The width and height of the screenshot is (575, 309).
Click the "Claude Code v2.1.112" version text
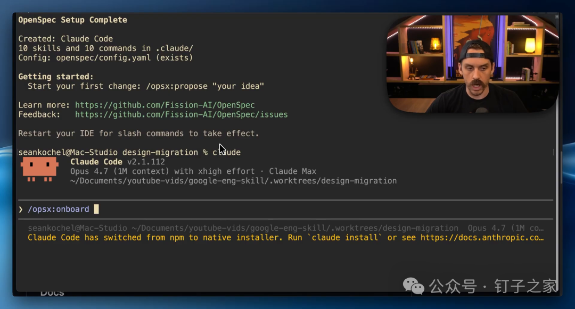tap(118, 162)
